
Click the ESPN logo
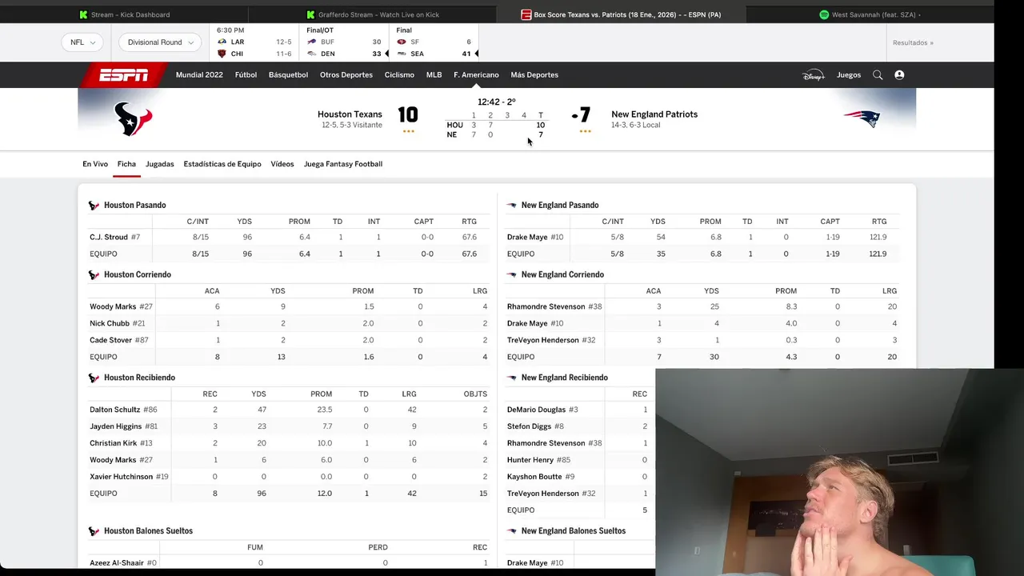click(123, 75)
